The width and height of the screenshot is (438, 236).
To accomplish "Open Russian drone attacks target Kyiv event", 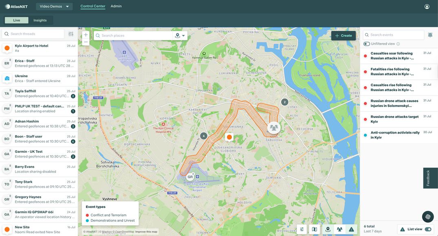I will pyautogui.click(x=398, y=119).
